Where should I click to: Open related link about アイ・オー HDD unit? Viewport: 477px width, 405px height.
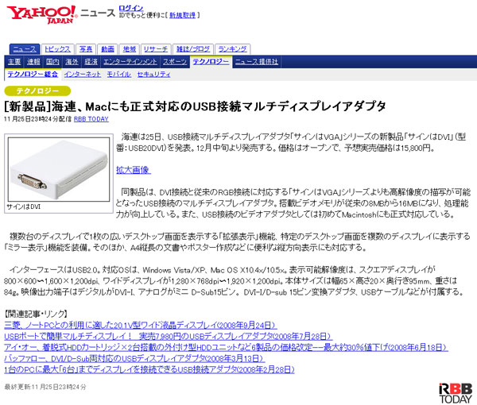226,347
